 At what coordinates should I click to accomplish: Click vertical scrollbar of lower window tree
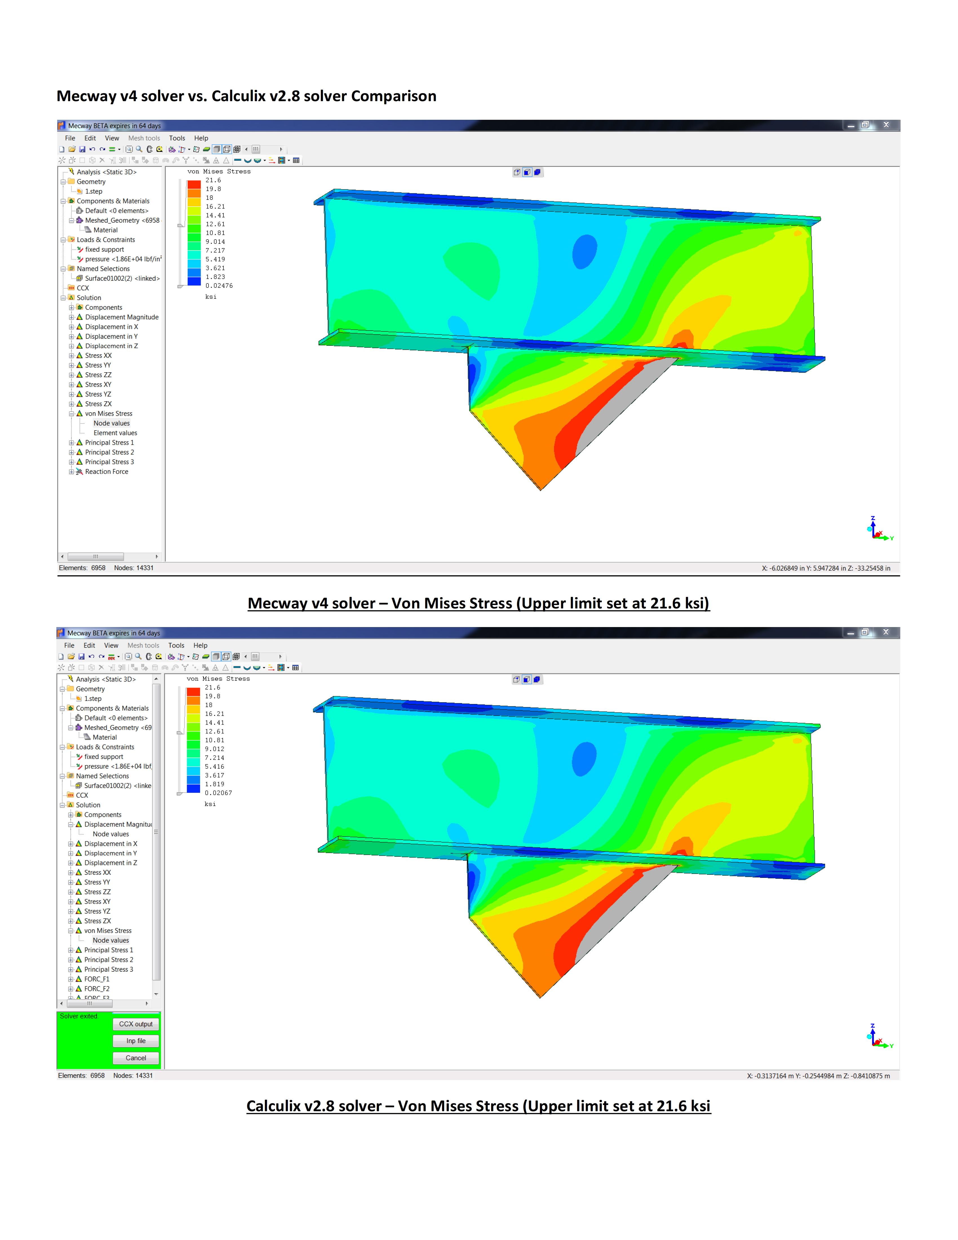tap(156, 837)
